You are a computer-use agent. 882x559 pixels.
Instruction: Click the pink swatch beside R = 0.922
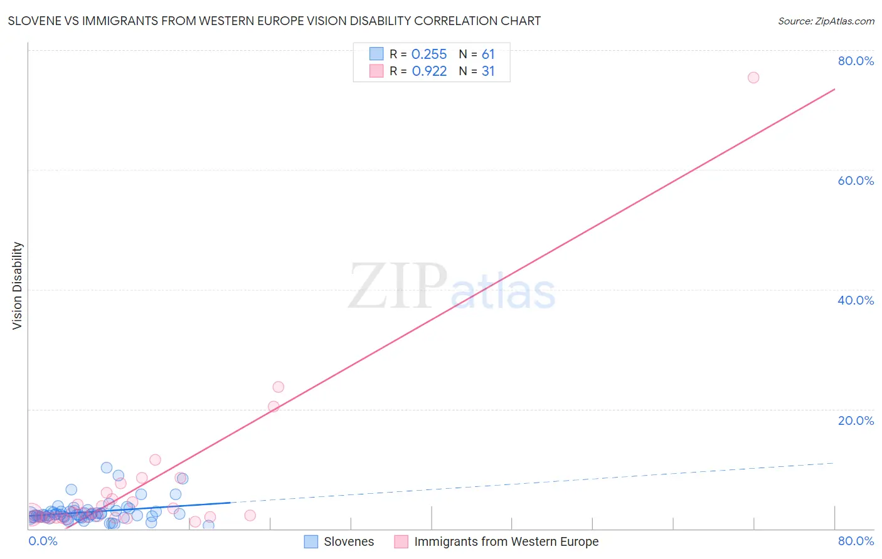[x=376, y=71]
